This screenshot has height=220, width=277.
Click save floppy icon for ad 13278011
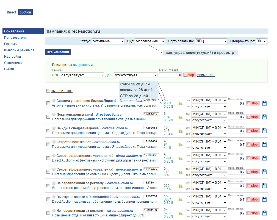click(265, 186)
